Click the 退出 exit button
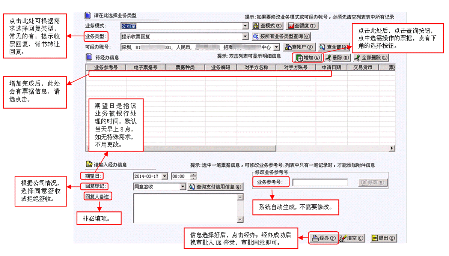 pyautogui.click(x=383, y=238)
